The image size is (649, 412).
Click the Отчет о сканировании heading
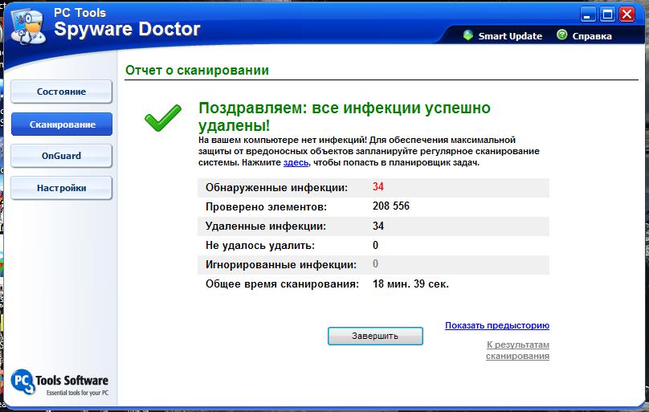[197, 71]
